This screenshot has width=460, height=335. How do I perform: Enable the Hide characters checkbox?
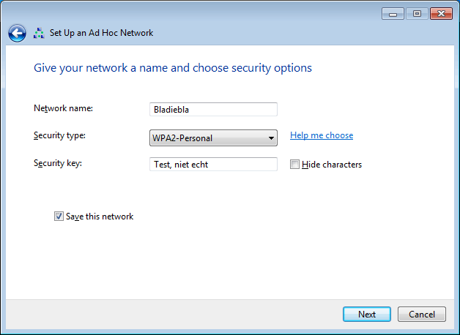(294, 165)
